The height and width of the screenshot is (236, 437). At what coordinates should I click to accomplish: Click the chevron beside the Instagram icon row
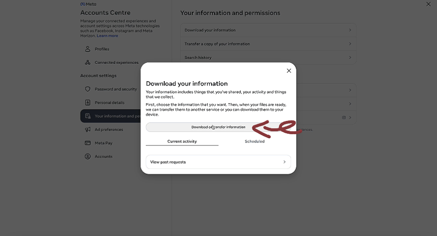coord(350,118)
